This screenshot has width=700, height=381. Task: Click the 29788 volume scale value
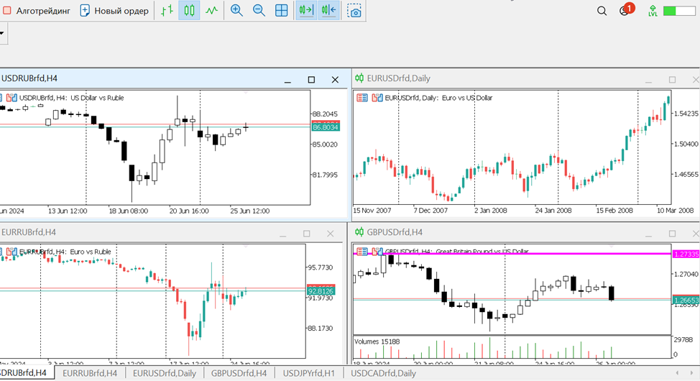[x=683, y=340]
